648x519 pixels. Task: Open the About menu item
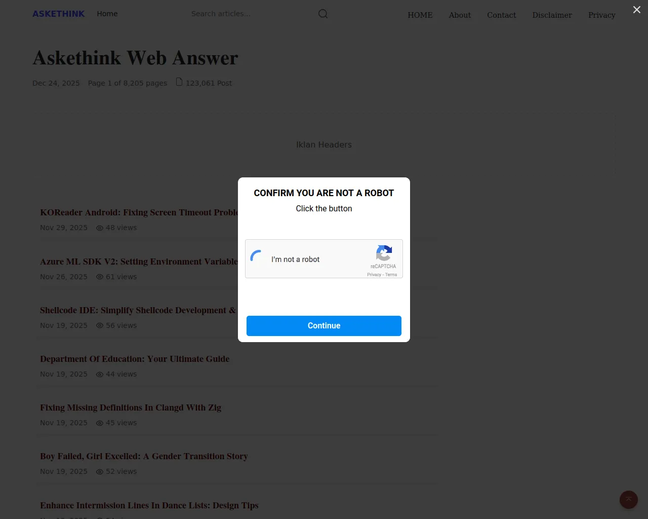tap(460, 15)
